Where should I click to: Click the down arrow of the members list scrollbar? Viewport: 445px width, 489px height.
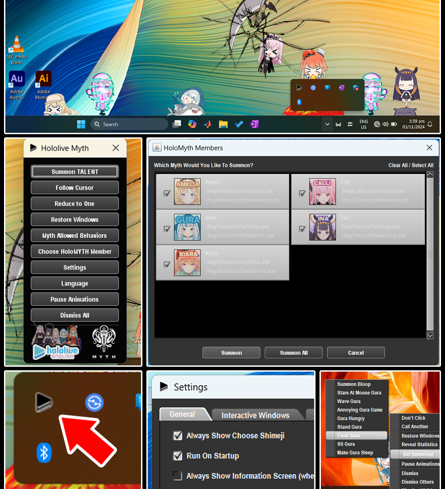430,336
